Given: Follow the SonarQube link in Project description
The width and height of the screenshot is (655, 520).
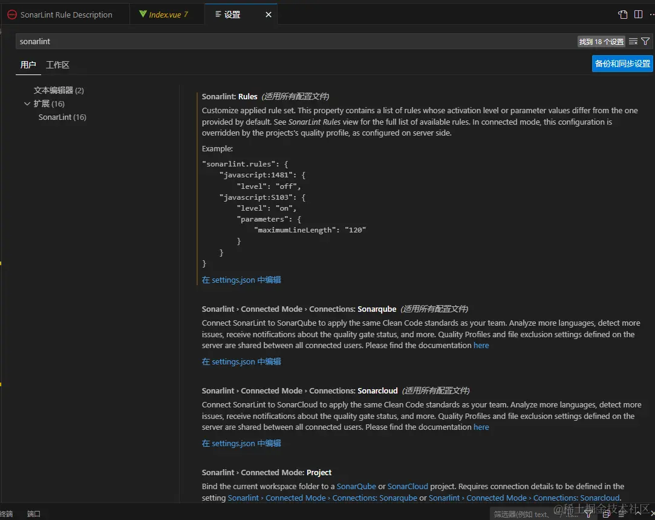Looking at the screenshot, I should pos(356,486).
